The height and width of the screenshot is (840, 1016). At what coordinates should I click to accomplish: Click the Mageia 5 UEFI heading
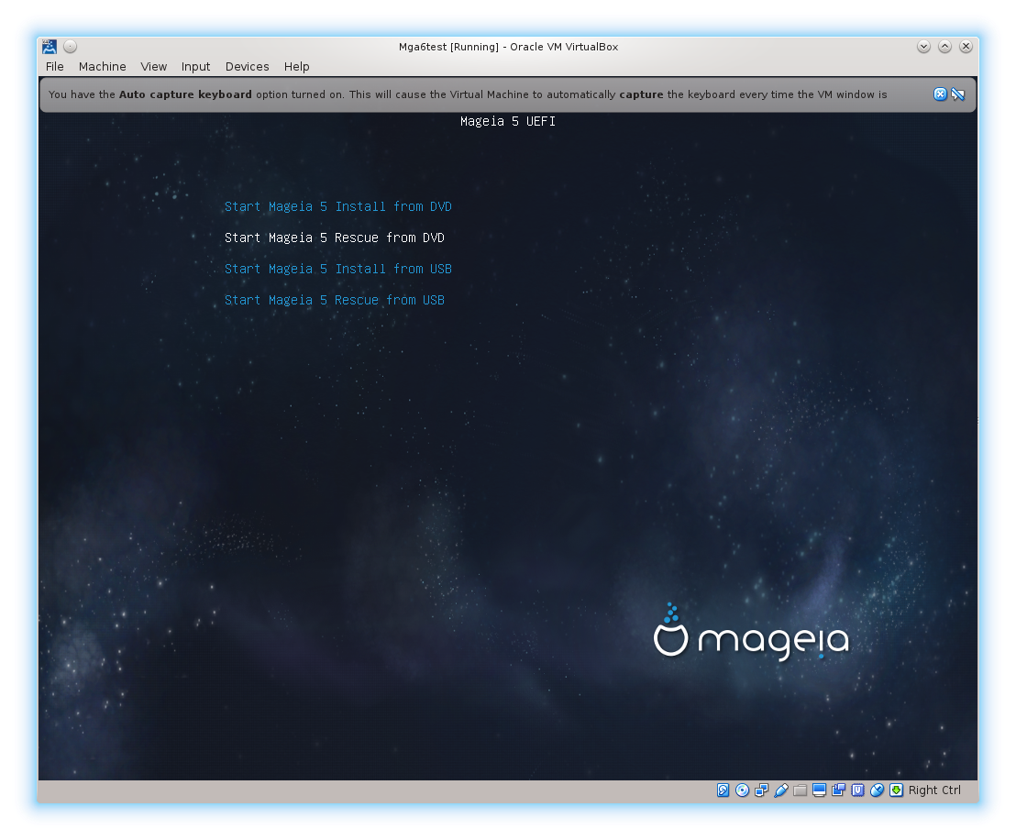[508, 121]
